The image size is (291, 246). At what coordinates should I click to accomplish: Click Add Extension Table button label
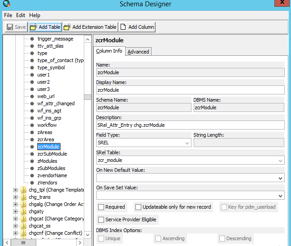click(94, 27)
